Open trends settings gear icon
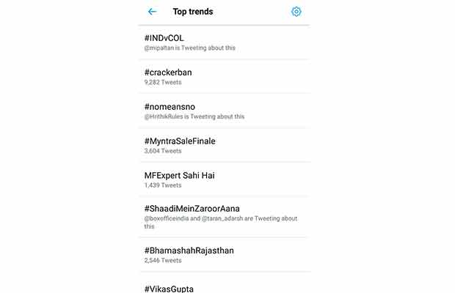Screen dimensions: 455x293 296,12
